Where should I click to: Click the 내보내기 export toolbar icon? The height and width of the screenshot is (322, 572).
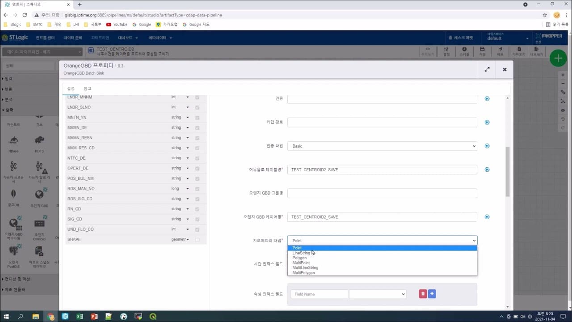[536, 51]
